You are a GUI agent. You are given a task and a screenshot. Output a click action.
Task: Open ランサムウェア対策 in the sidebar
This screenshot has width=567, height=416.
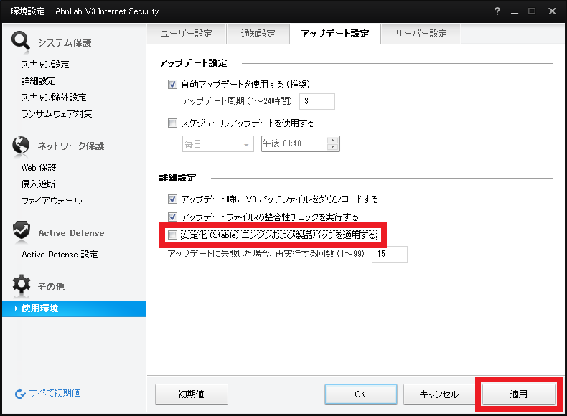tap(57, 114)
